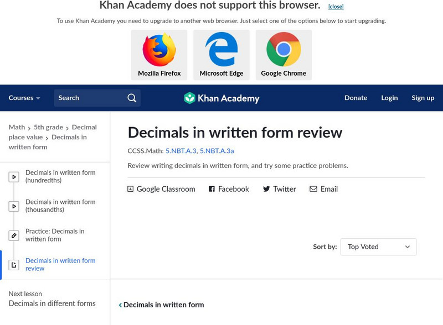Click into the Search input field
This screenshot has width=443, height=325.
click(89, 98)
